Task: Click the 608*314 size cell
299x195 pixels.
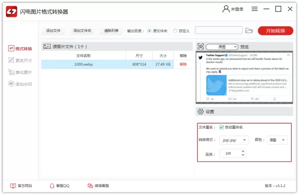Action: pos(139,64)
